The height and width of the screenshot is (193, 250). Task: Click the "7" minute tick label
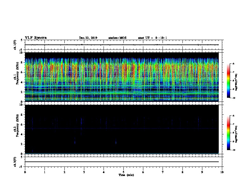163,172
